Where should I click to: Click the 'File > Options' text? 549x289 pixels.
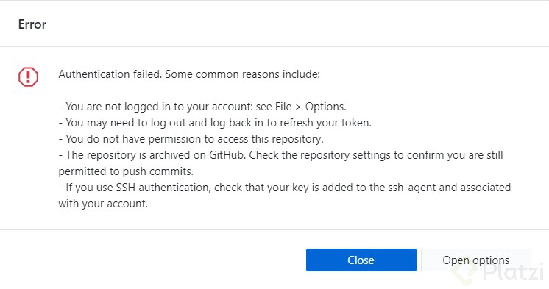(x=311, y=107)
